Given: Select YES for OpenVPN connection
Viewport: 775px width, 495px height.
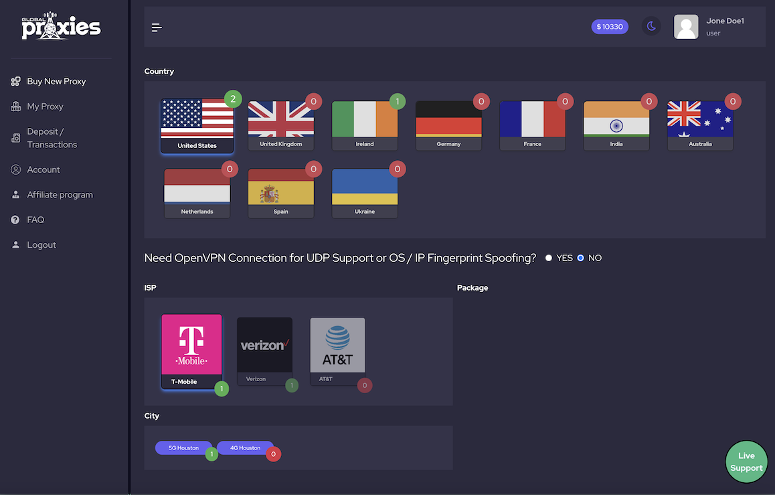Looking at the screenshot, I should click(x=549, y=258).
